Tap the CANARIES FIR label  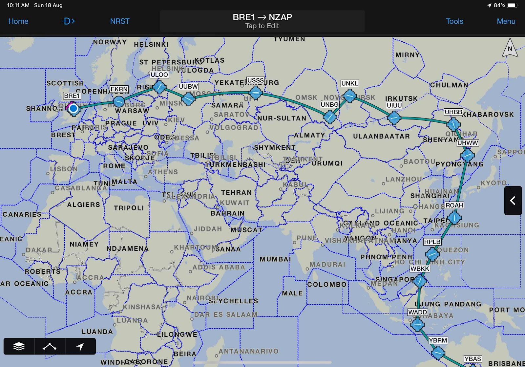[22, 214]
